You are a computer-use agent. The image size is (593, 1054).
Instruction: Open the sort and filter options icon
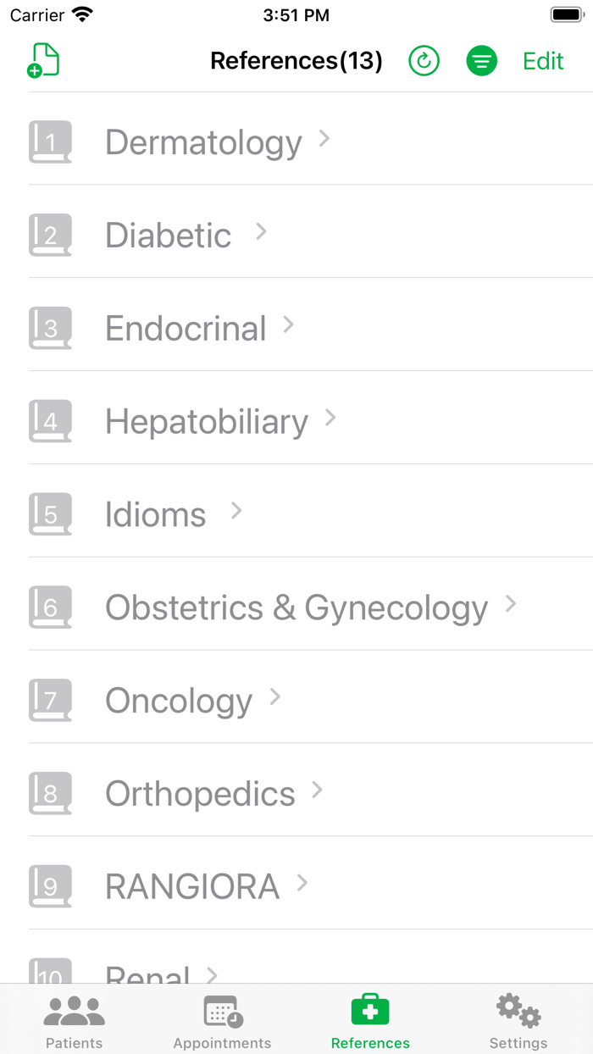click(x=481, y=60)
